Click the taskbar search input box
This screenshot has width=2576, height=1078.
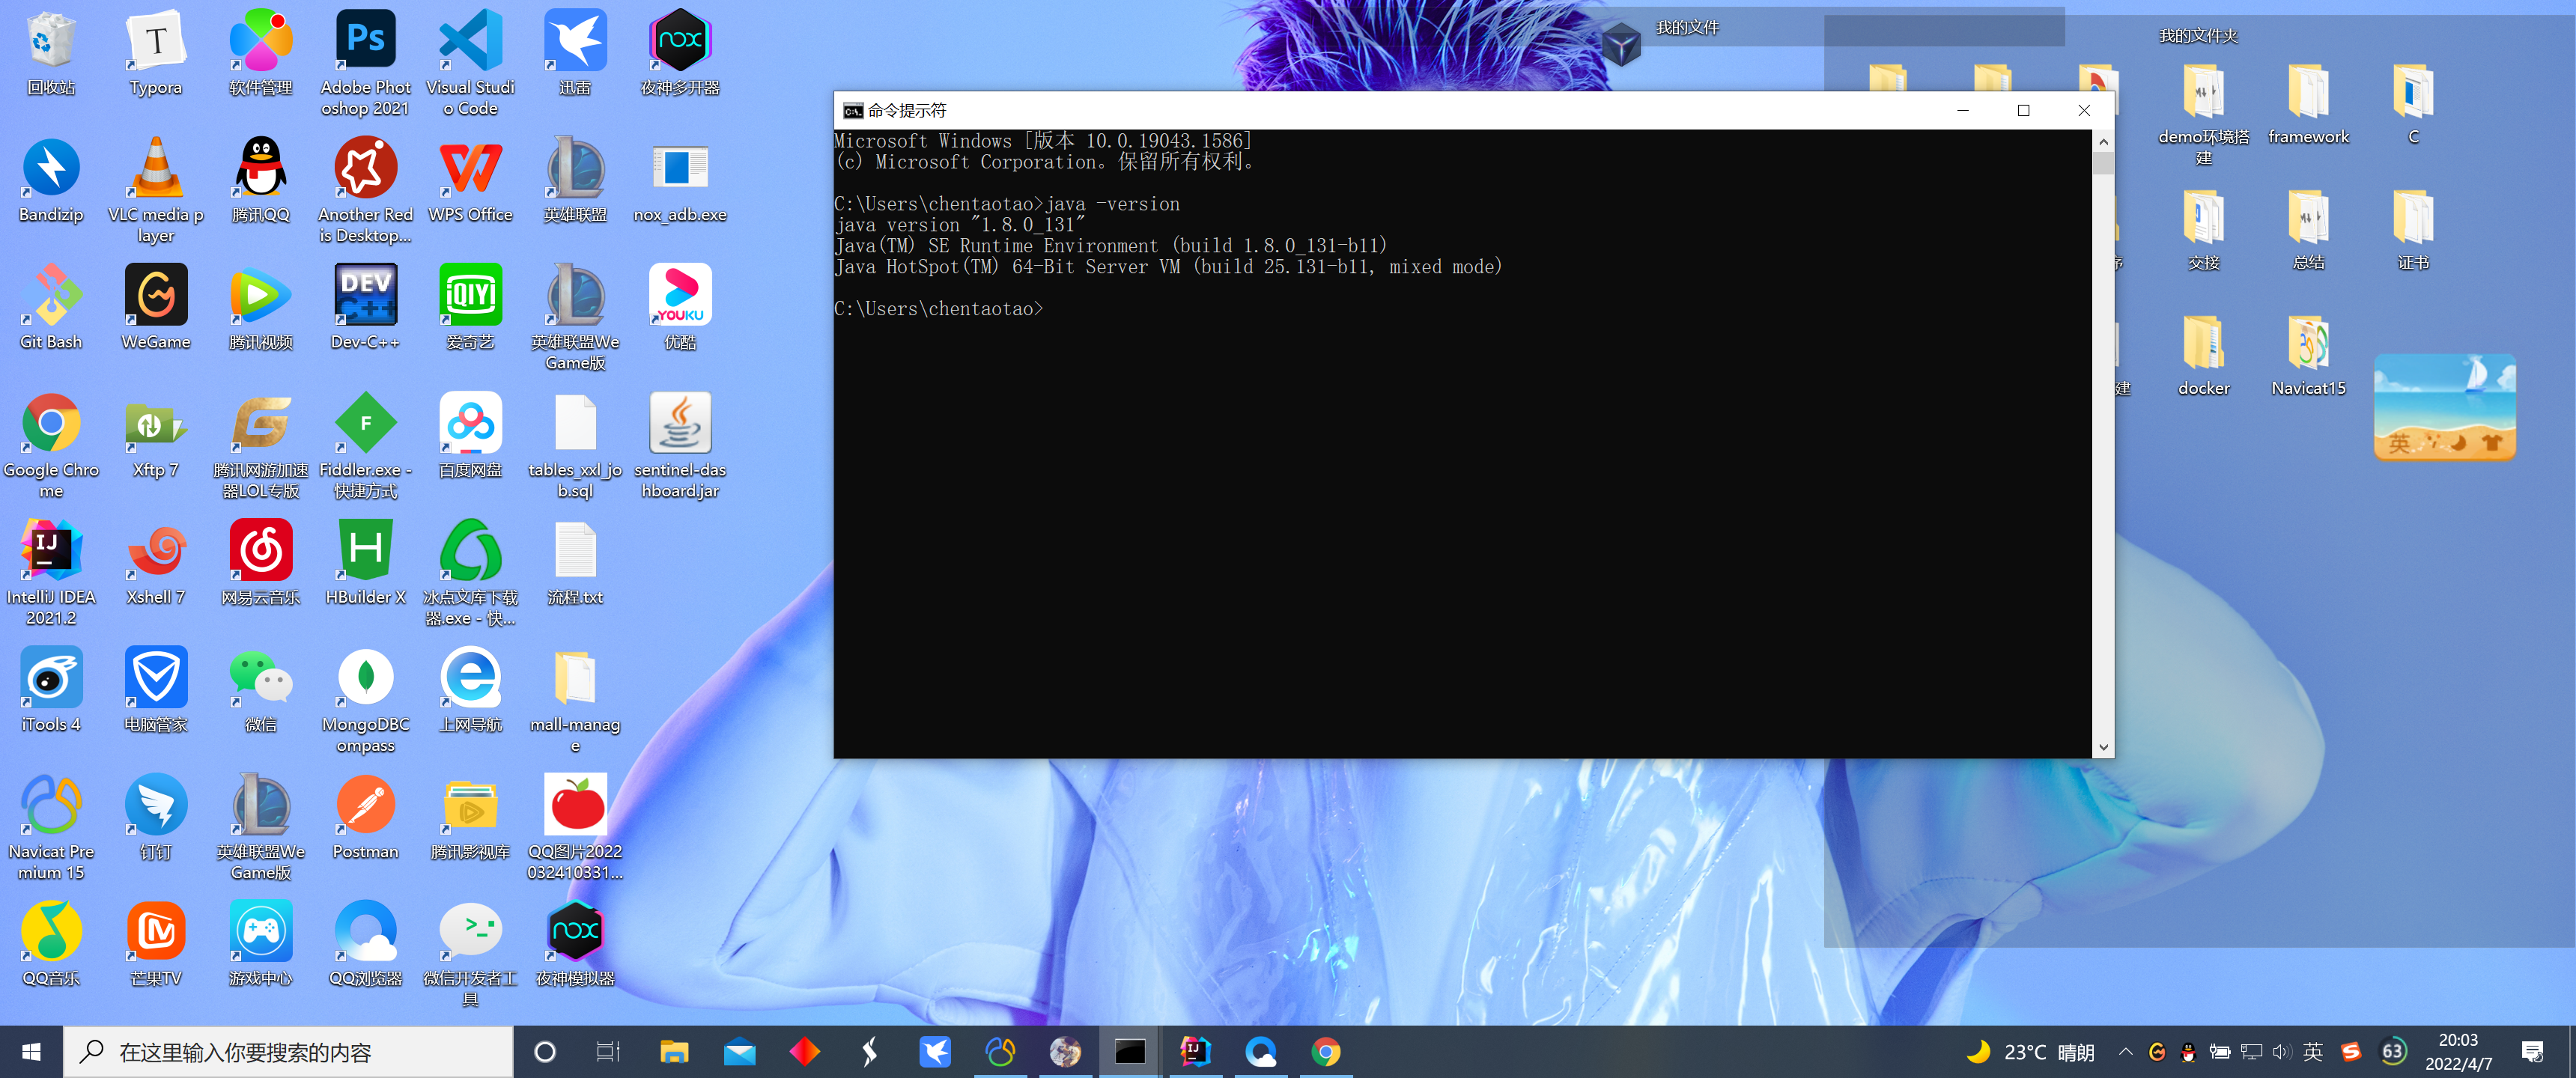coord(290,1052)
